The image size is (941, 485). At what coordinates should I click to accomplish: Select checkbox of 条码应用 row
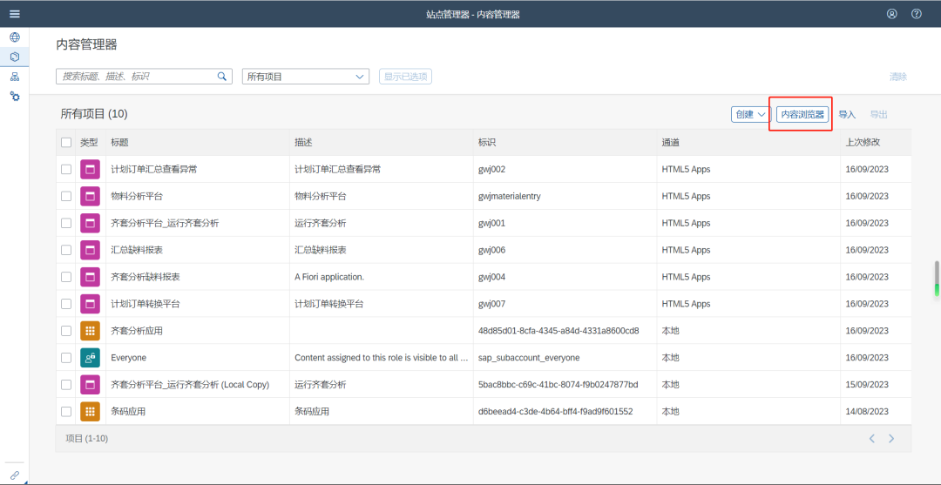66,411
